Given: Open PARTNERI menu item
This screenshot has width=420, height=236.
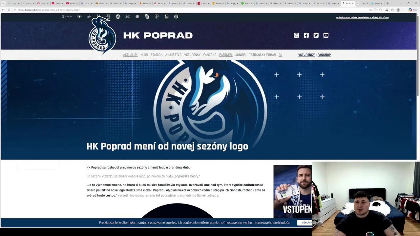Looking at the screenshot, I should click(226, 55).
